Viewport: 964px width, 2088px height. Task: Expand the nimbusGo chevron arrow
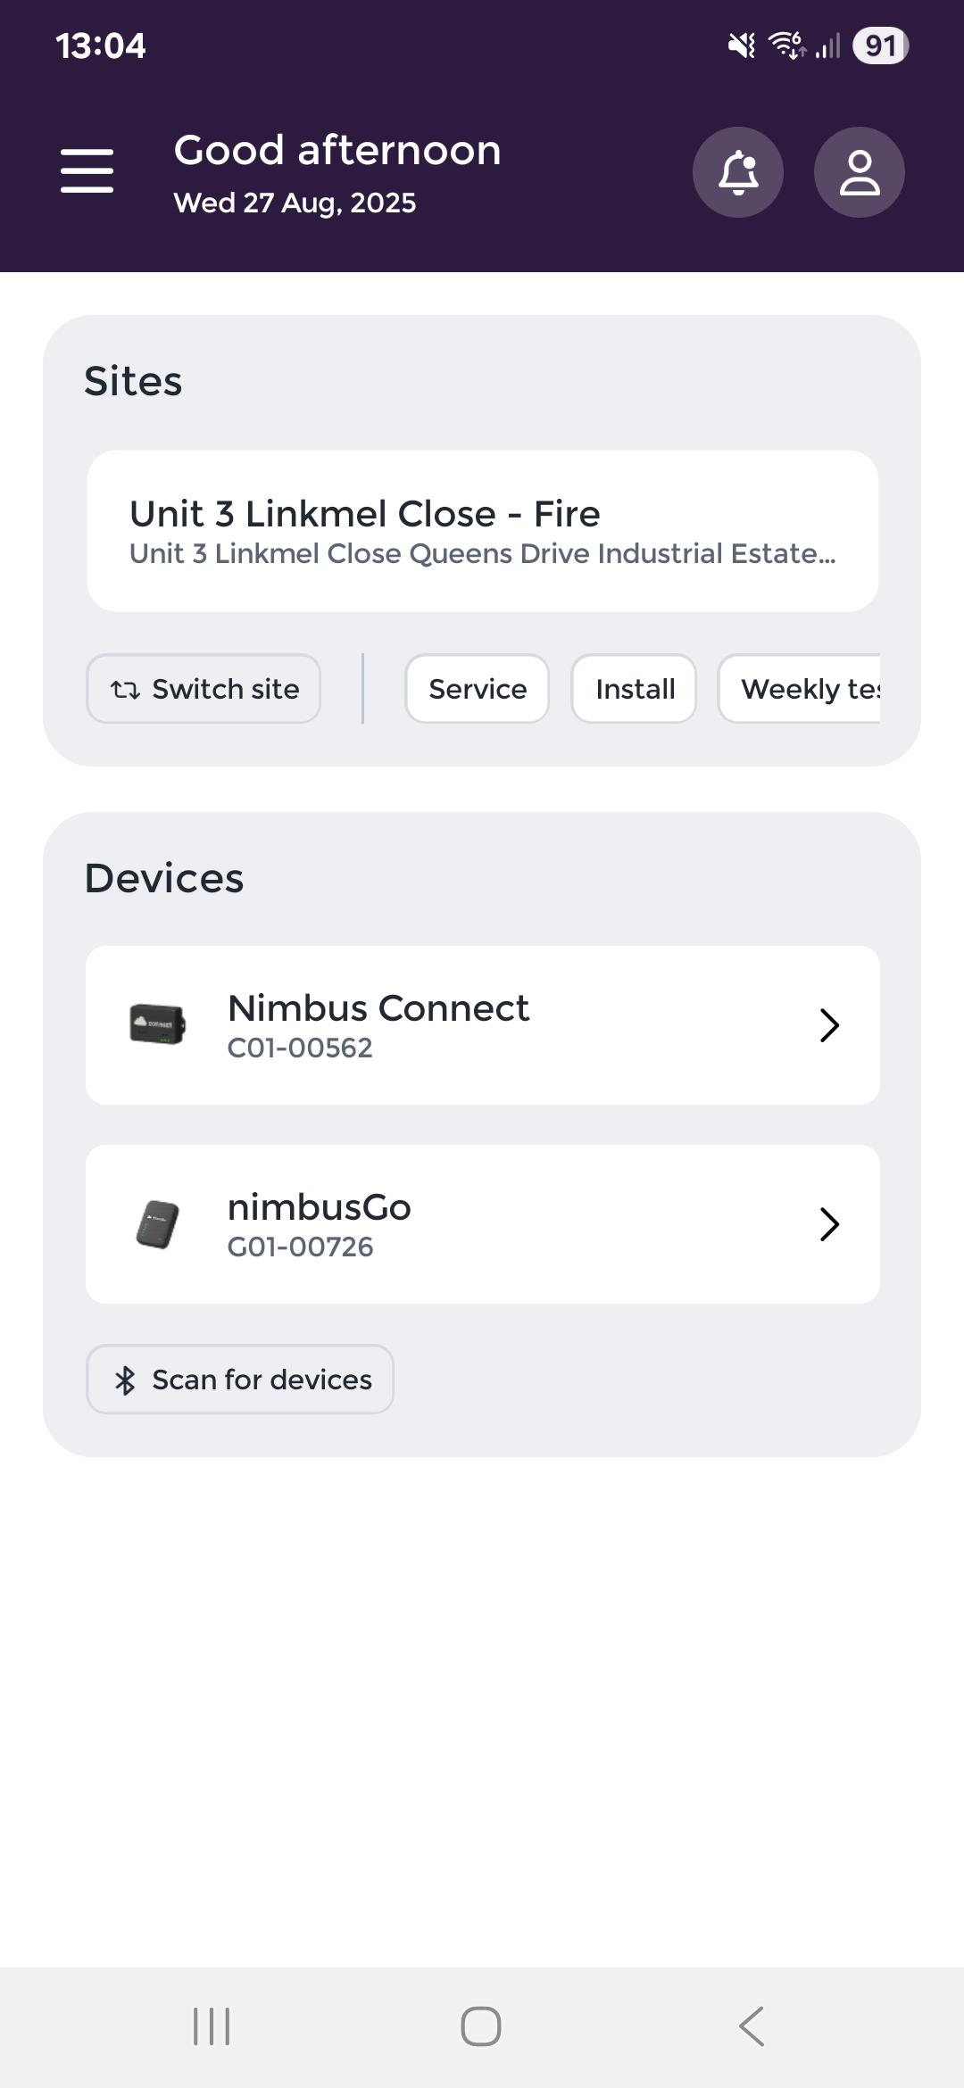829,1224
